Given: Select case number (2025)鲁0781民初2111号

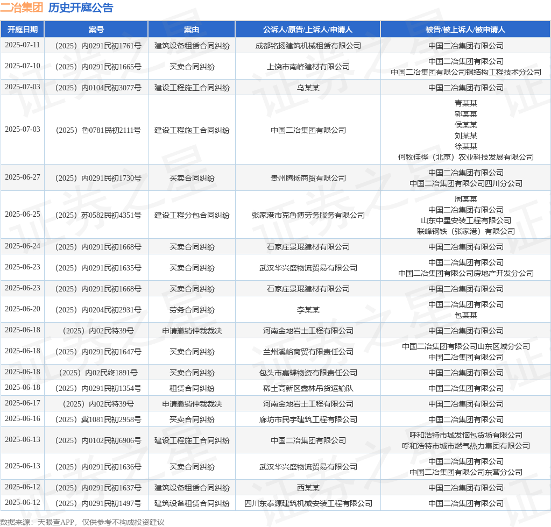Looking at the screenshot, I should click(x=98, y=130).
